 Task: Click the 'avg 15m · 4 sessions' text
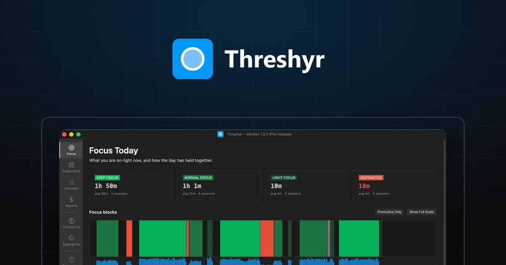click(x=199, y=193)
